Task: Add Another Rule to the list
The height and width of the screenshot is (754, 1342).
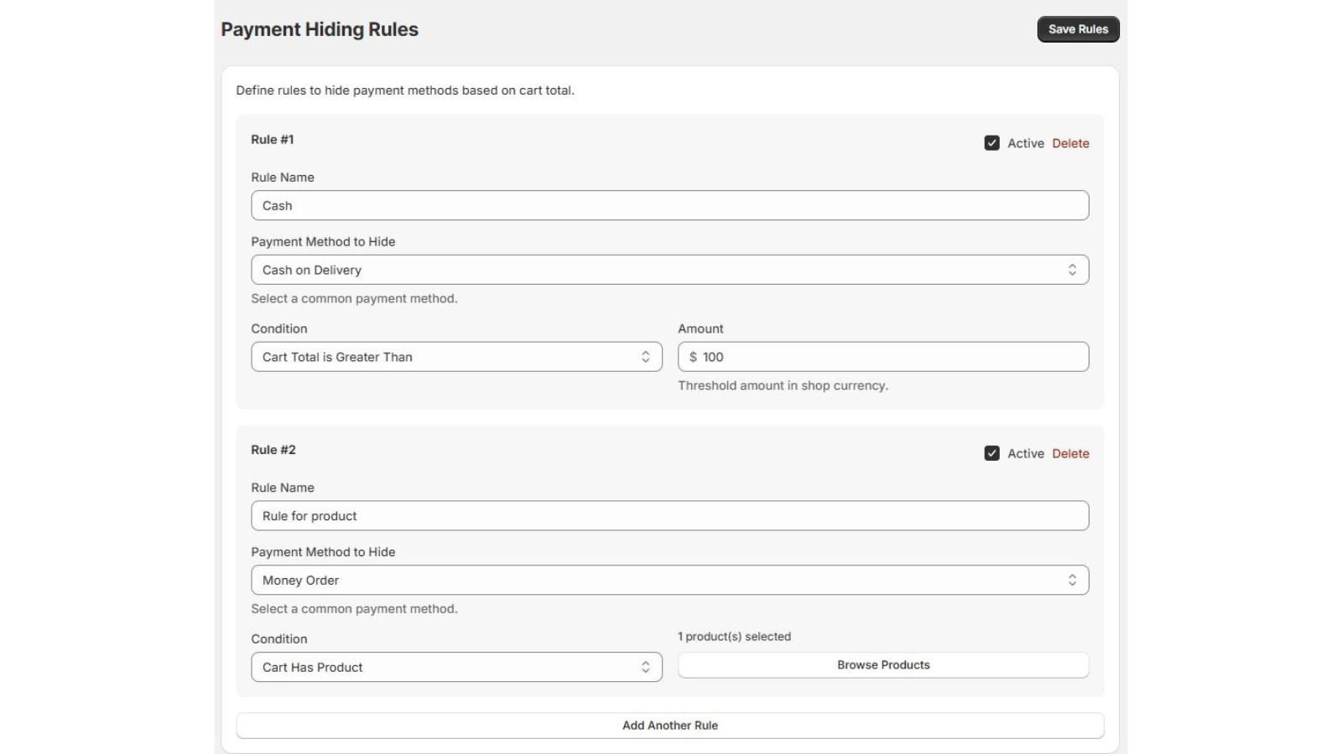Action: (669, 726)
